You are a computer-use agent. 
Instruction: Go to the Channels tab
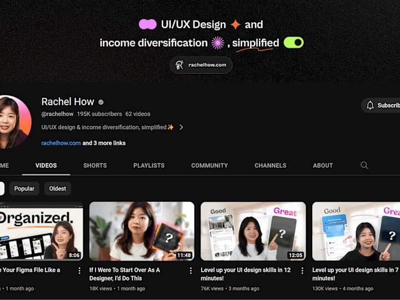(271, 166)
